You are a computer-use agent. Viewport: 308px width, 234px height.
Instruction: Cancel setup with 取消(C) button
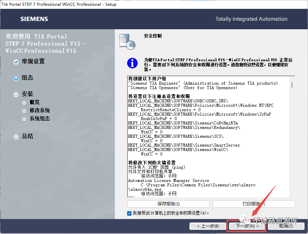click(286, 226)
